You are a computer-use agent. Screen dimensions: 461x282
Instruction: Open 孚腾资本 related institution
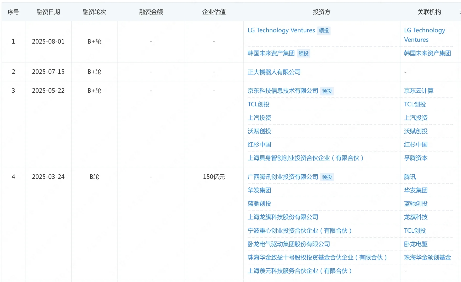click(416, 158)
